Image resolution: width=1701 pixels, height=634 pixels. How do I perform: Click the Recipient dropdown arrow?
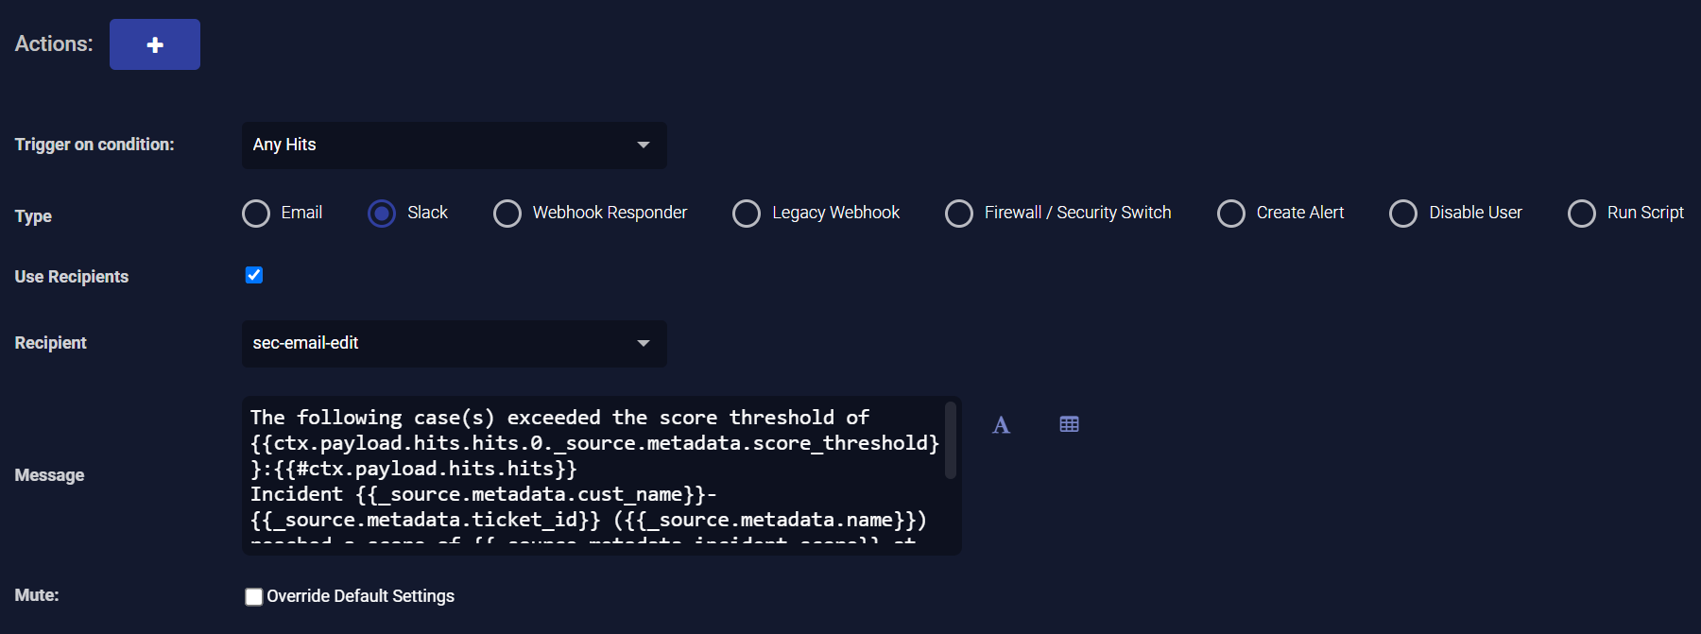click(x=644, y=344)
